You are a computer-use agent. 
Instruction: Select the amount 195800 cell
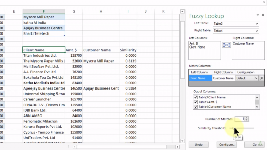(74, 94)
